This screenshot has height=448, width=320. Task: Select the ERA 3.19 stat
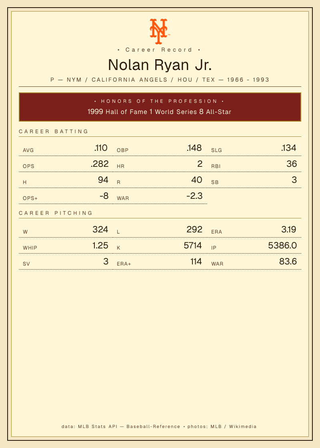point(254,230)
